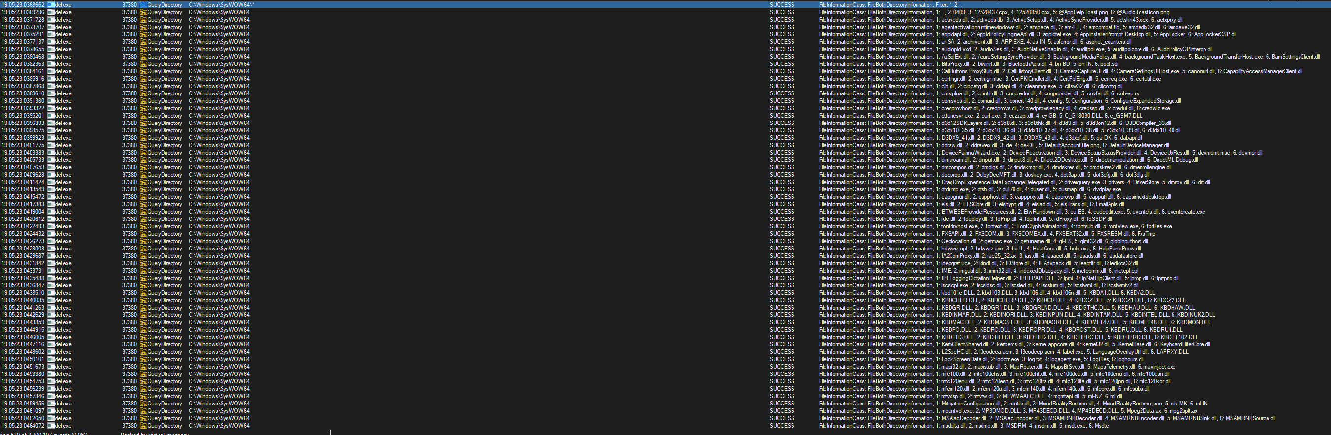
Task: Click the del.exe process icon in row 19:05:23,0382363
Action: pos(51,63)
